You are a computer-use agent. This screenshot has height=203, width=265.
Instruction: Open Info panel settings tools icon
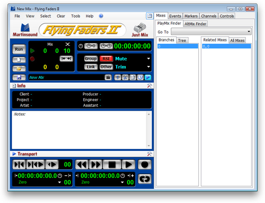pyautogui.click(x=150, y=86)
